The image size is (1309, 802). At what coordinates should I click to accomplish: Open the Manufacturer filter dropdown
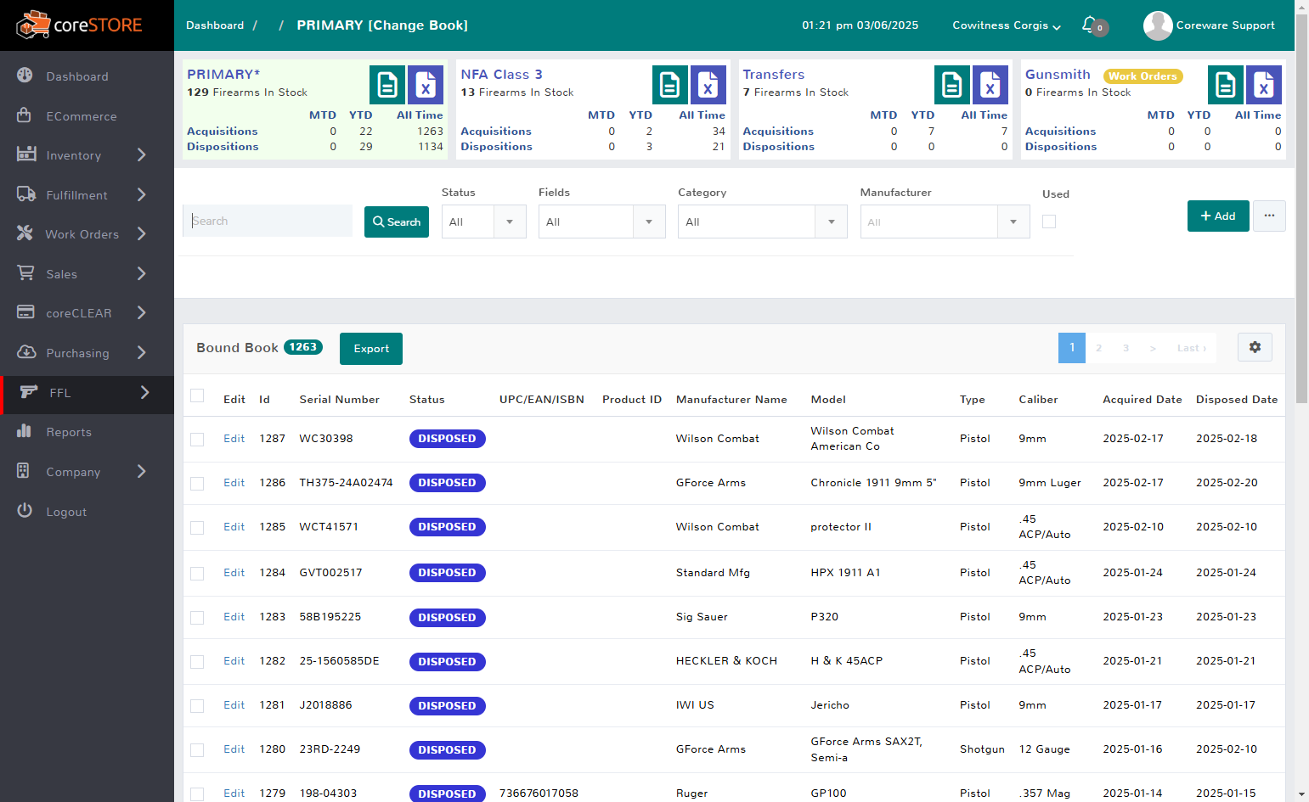pos(945,222)
